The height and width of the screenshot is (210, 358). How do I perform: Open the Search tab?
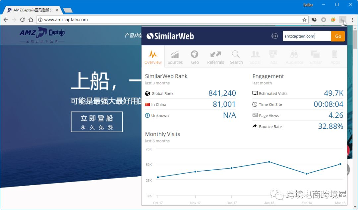236,58
